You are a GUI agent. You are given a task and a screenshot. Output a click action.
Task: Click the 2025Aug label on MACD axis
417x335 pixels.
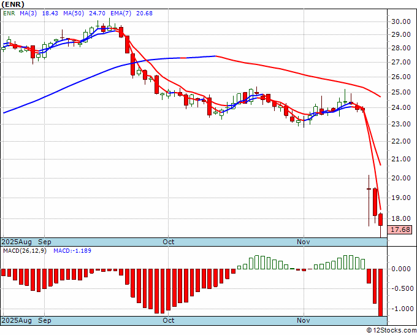pos(17,320)
